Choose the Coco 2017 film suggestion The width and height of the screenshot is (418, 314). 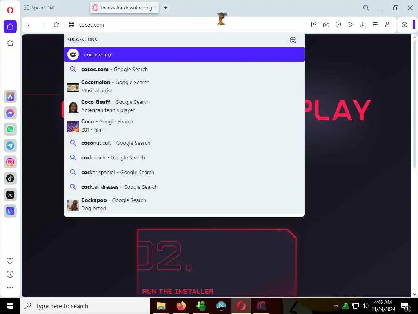click(184, 126)
